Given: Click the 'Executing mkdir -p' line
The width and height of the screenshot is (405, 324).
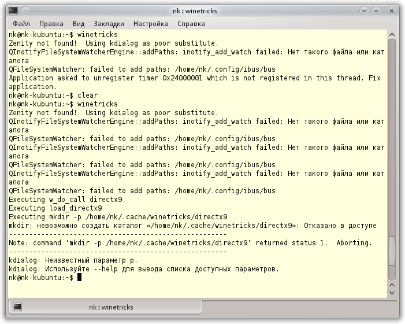Looking at the screenshot, I should coord(118,217).
